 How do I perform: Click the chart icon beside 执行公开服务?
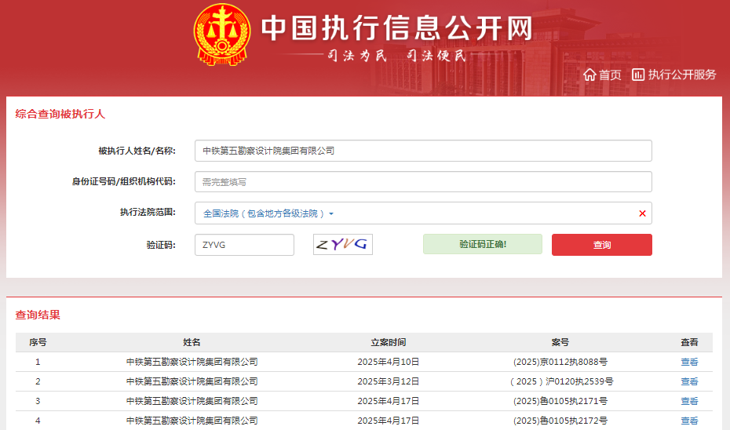[638, 75]
